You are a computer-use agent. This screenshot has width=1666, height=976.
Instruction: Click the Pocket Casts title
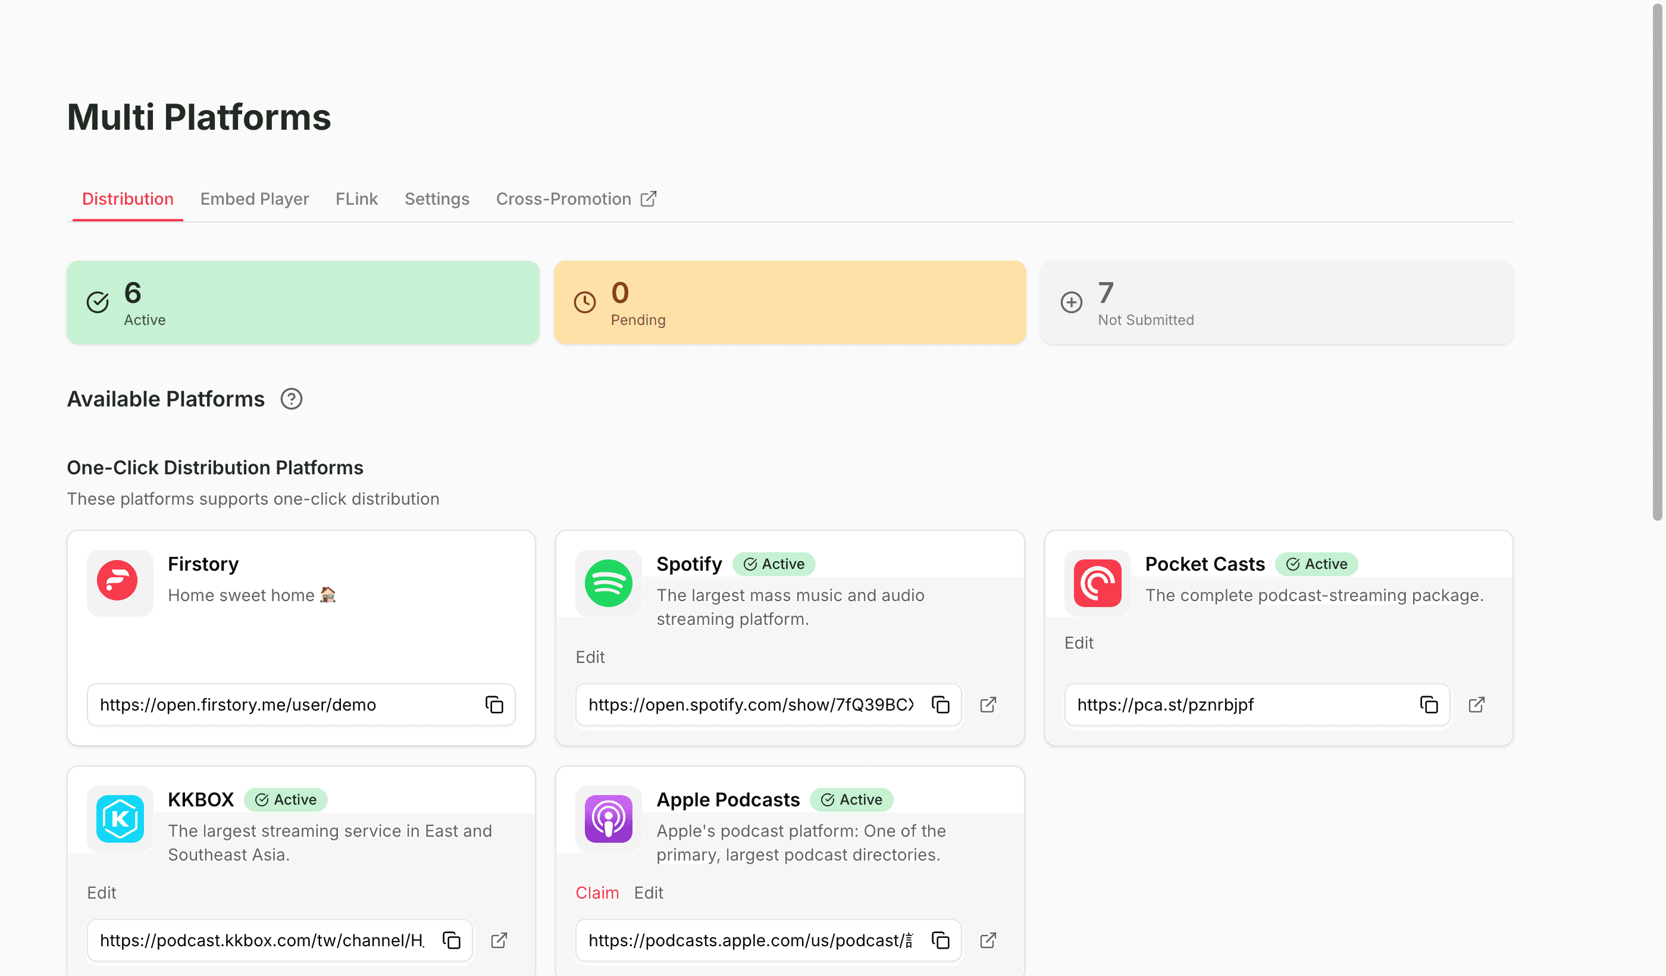pyautogui.click(x=1204, y=564)
